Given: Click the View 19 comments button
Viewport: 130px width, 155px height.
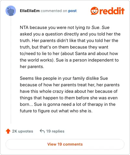Looking at the screenshot, I should (x=65, y=144).
